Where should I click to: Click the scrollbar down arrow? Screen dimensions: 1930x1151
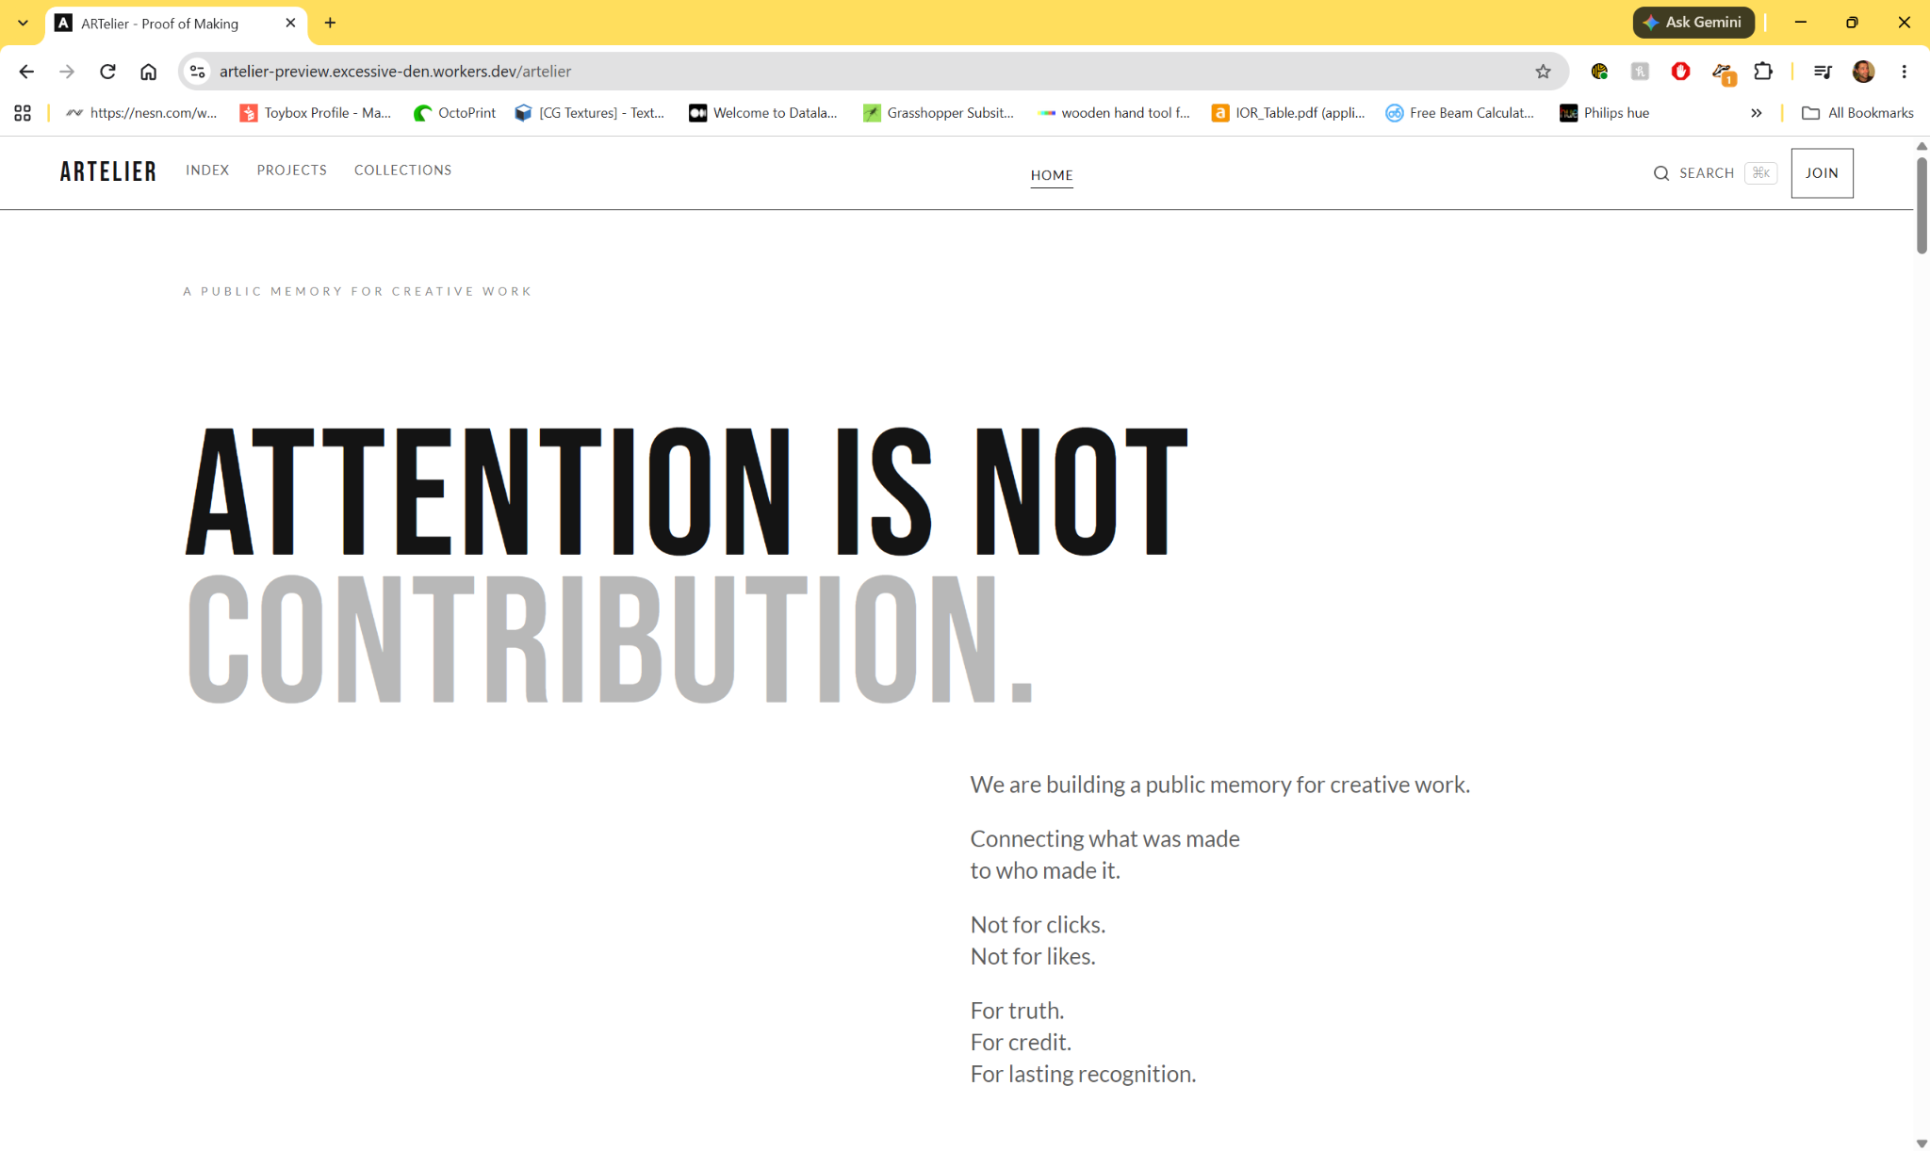[x=1922, y=1143]
